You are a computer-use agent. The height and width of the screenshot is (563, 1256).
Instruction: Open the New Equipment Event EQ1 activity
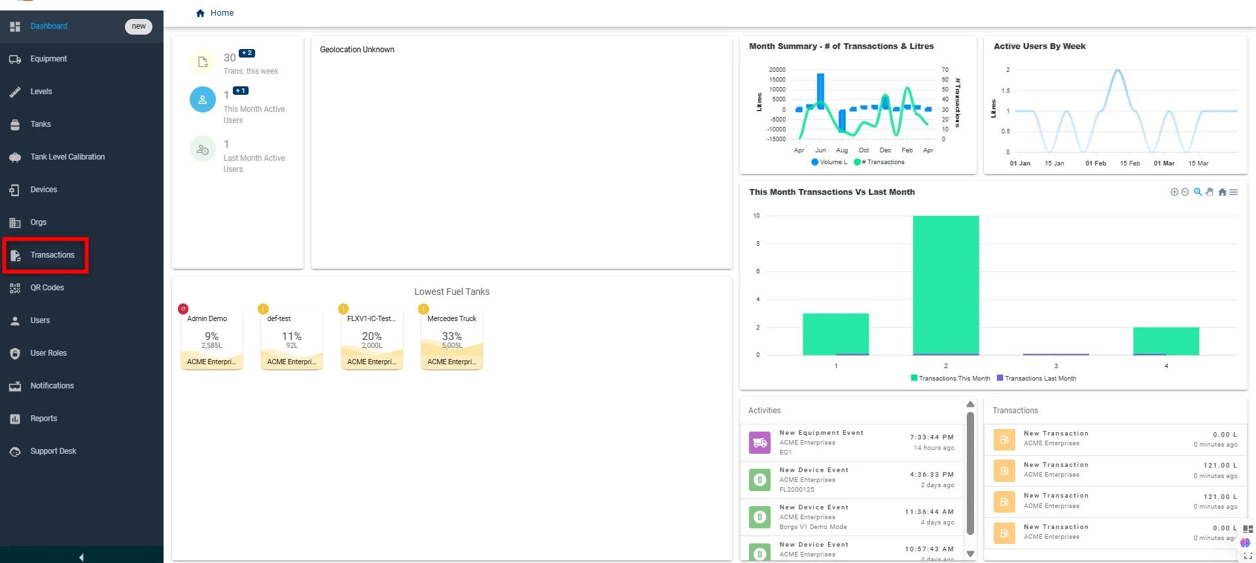(852, 443)
